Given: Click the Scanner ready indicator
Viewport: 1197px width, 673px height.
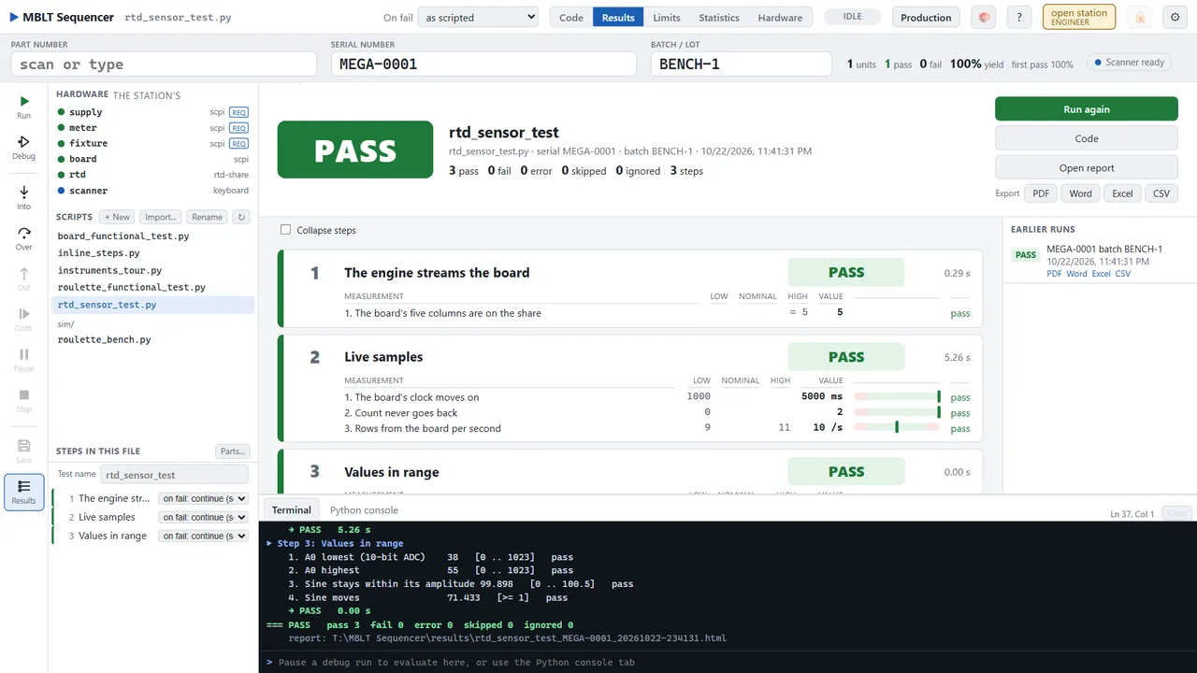Looking at the screenshot, I should [x=1129, y=63].
